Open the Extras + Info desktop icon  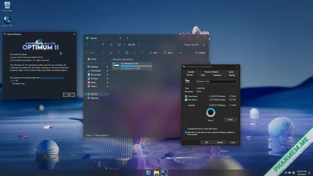[x=7, y=21]
